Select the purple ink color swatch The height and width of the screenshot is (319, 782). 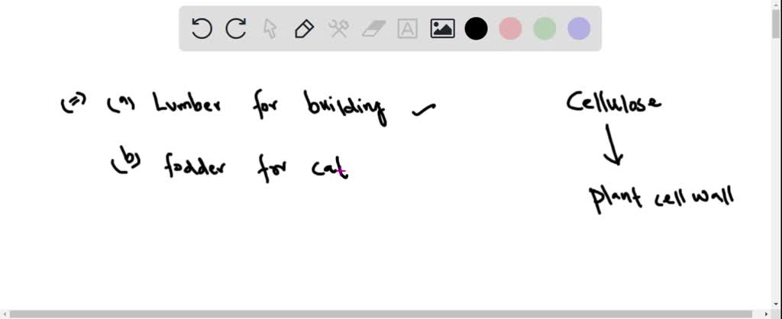coord(579,29)
